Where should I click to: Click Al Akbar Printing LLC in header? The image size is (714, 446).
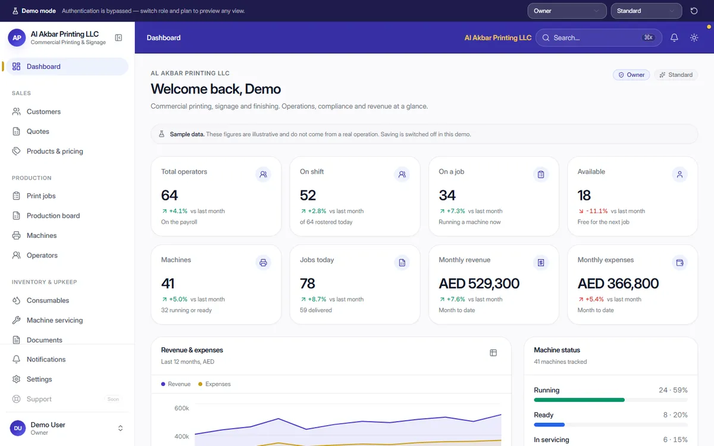tap(498, 37)
